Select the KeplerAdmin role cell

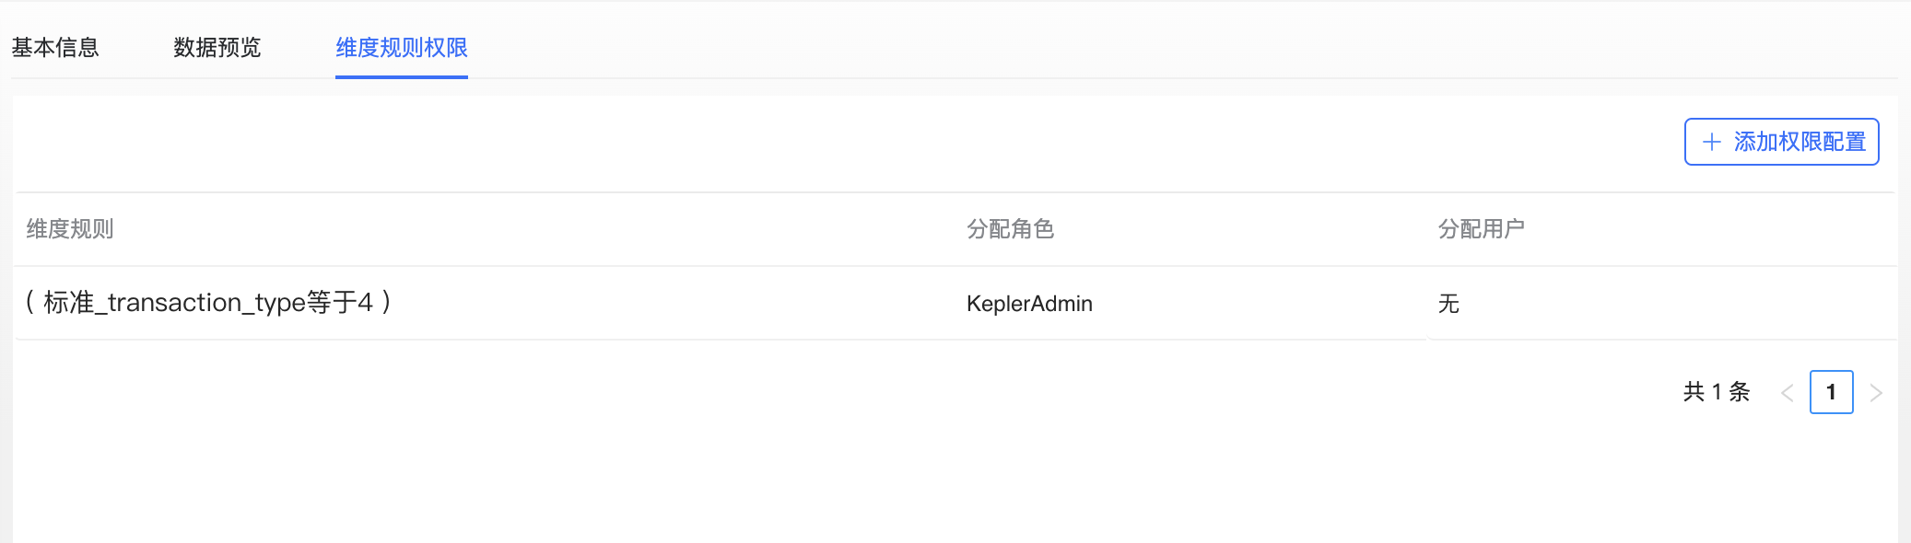pyautogui.click(x=1029, y=304)
